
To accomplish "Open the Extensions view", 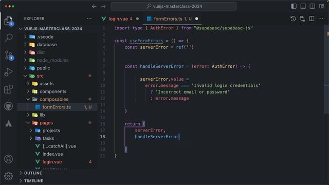I will (x=9, y=89).
